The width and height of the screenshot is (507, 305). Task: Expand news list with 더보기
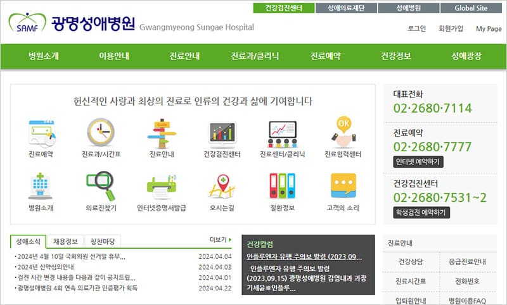click(220, 240)
